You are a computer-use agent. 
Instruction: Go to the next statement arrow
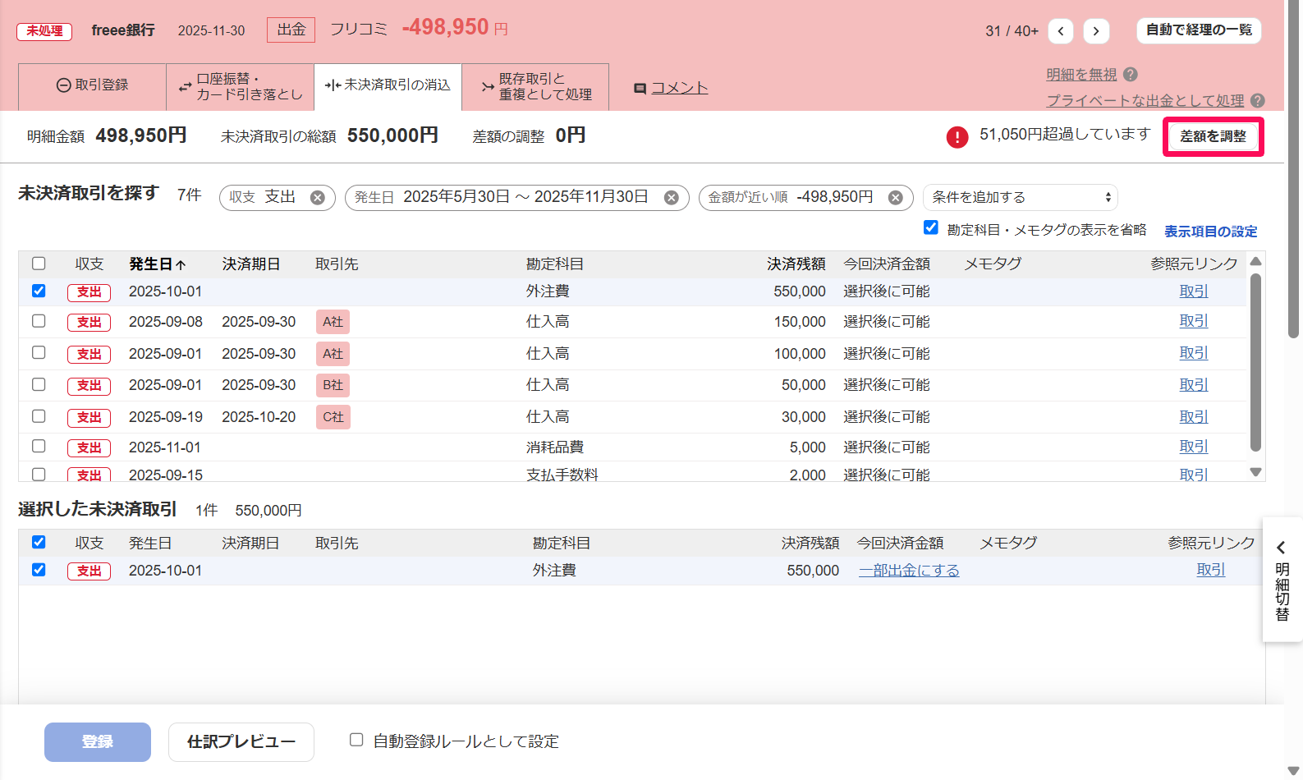pos(1096,31)
